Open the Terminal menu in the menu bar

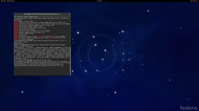pyautogui.click(x=31, y=16)
